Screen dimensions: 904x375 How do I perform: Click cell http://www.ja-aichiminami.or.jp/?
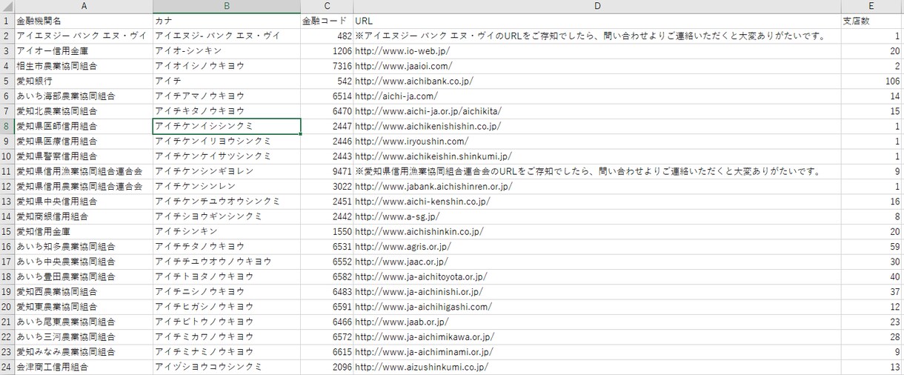[597, 351]
